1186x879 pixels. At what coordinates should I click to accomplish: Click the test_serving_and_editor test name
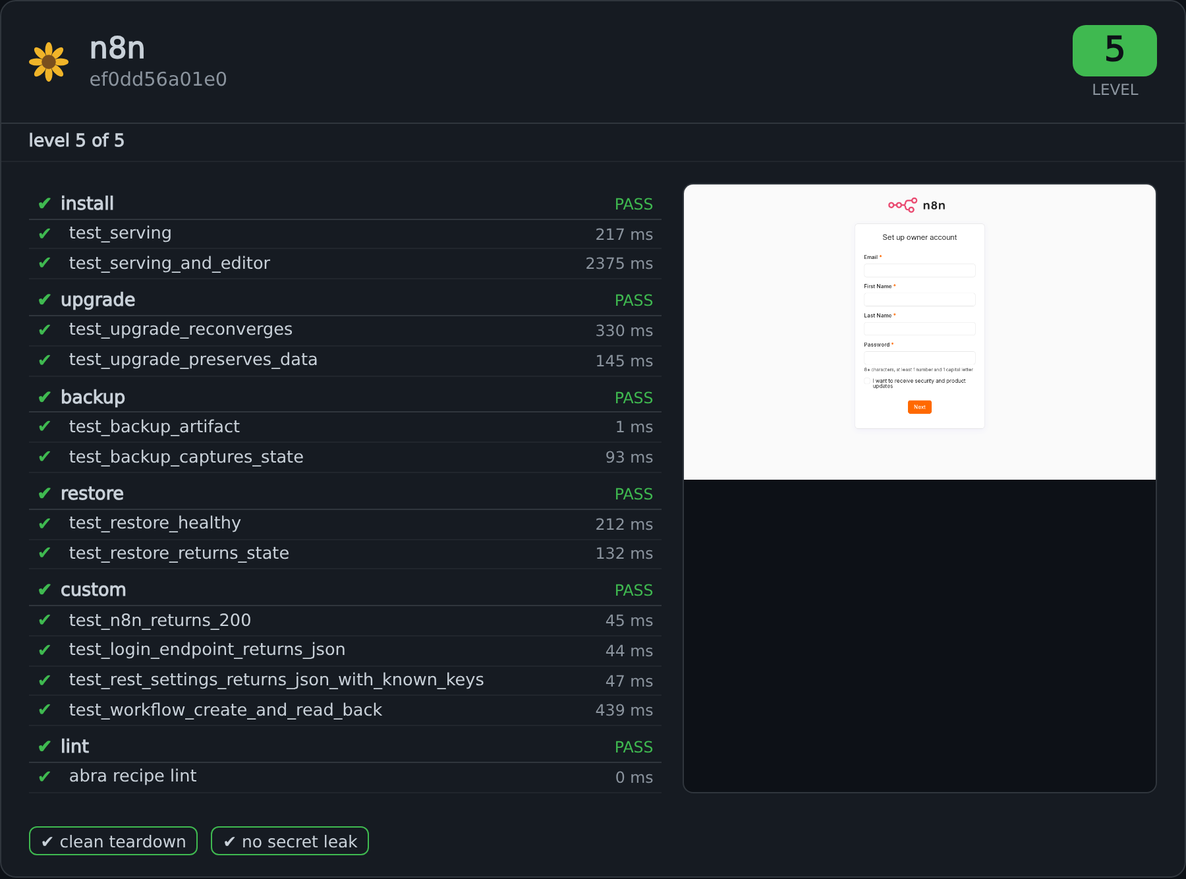pos(169,264)
